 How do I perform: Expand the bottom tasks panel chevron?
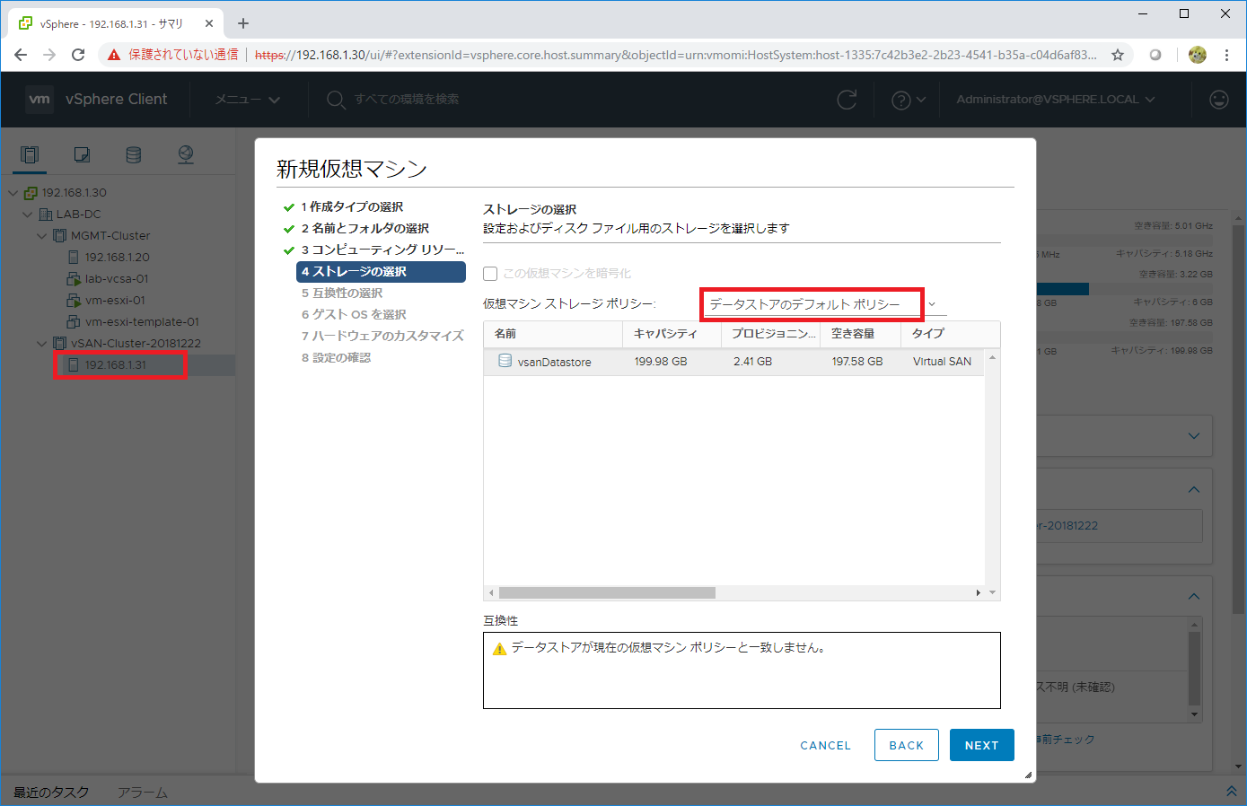[x=1231, y=792]
